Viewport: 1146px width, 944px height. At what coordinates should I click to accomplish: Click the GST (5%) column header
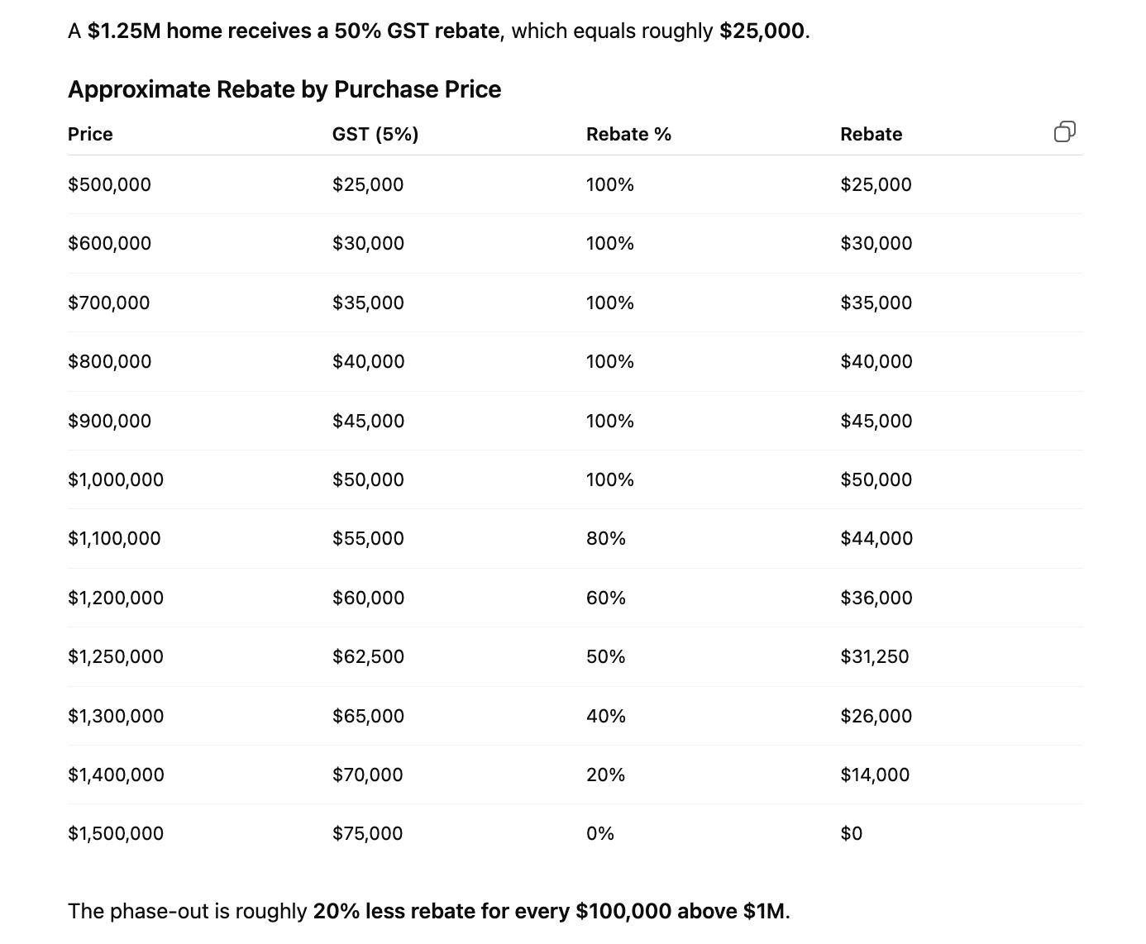(375, 134)
